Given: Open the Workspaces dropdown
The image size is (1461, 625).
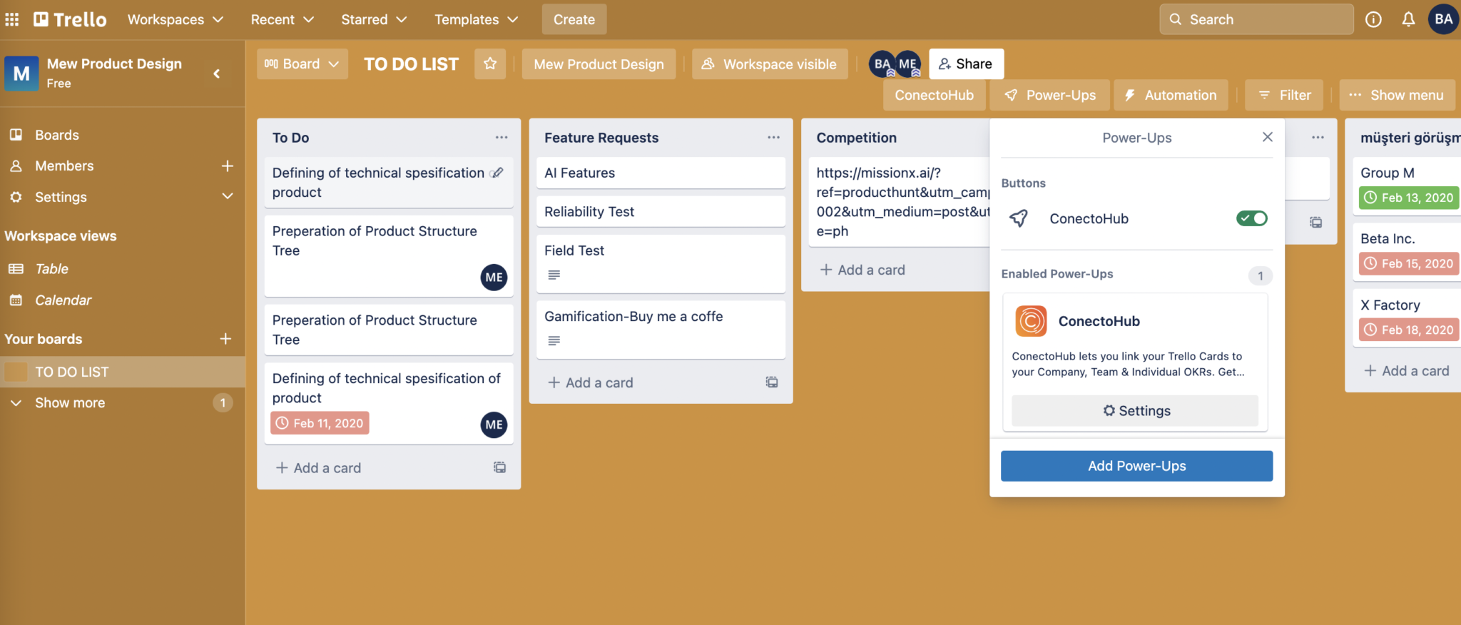Looking at the screenshot, I should (175, 19).
